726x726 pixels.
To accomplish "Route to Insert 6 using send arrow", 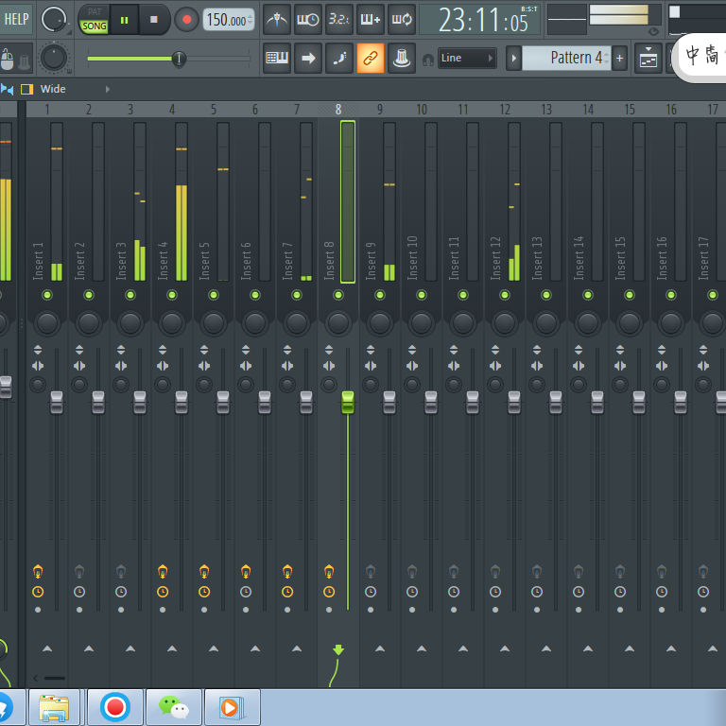I will (x=255, y=648).
